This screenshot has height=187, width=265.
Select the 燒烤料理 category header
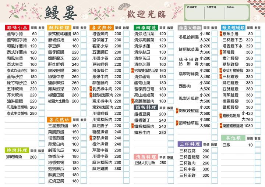tap(17, 150)
